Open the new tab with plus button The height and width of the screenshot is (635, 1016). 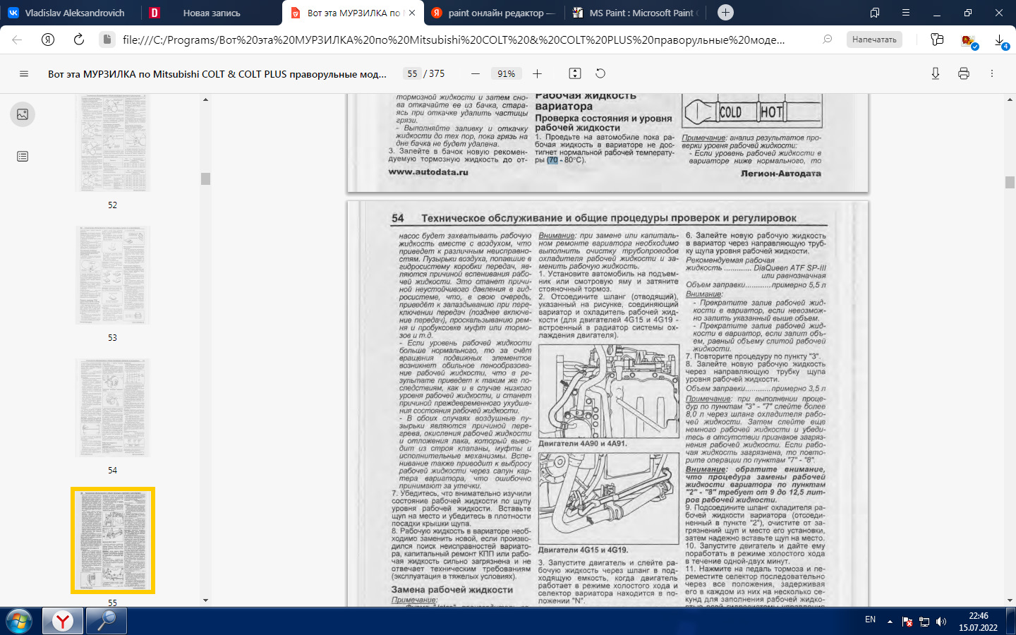tap(725, 13)
